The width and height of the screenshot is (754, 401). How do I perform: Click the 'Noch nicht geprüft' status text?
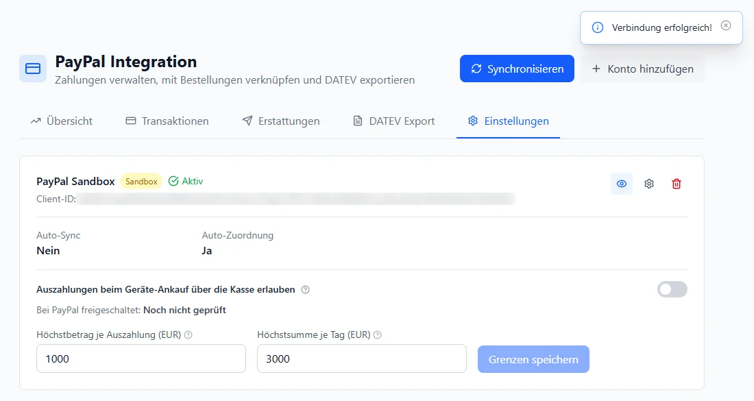(x=184, y=310)
